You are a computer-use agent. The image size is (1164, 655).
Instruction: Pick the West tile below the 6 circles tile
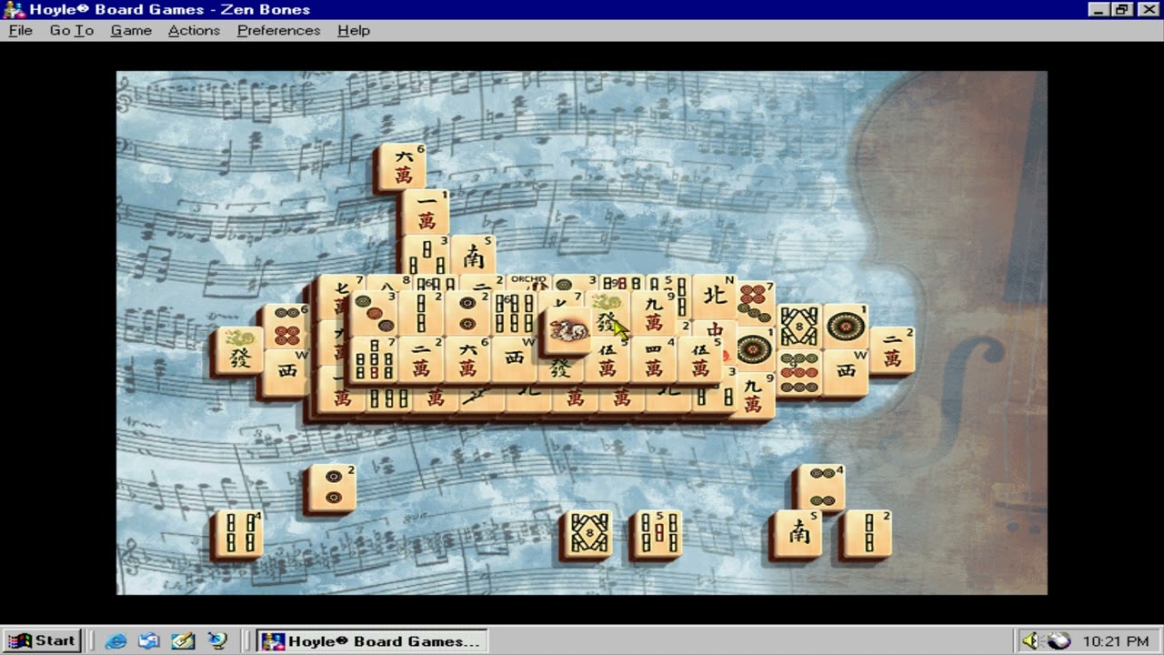[x=287, y=372]
